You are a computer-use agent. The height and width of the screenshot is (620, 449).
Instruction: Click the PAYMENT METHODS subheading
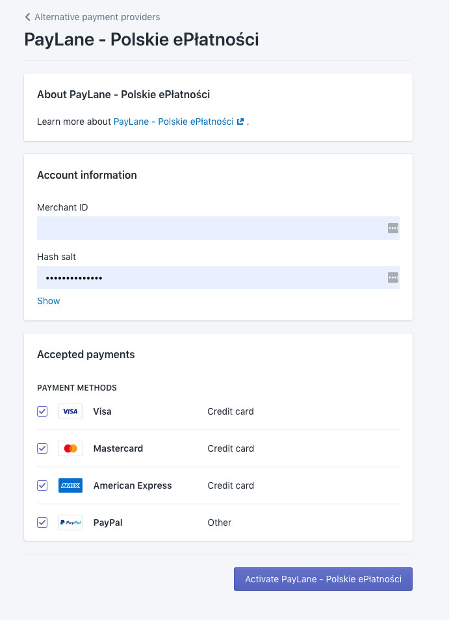click(x=77, y=388)
